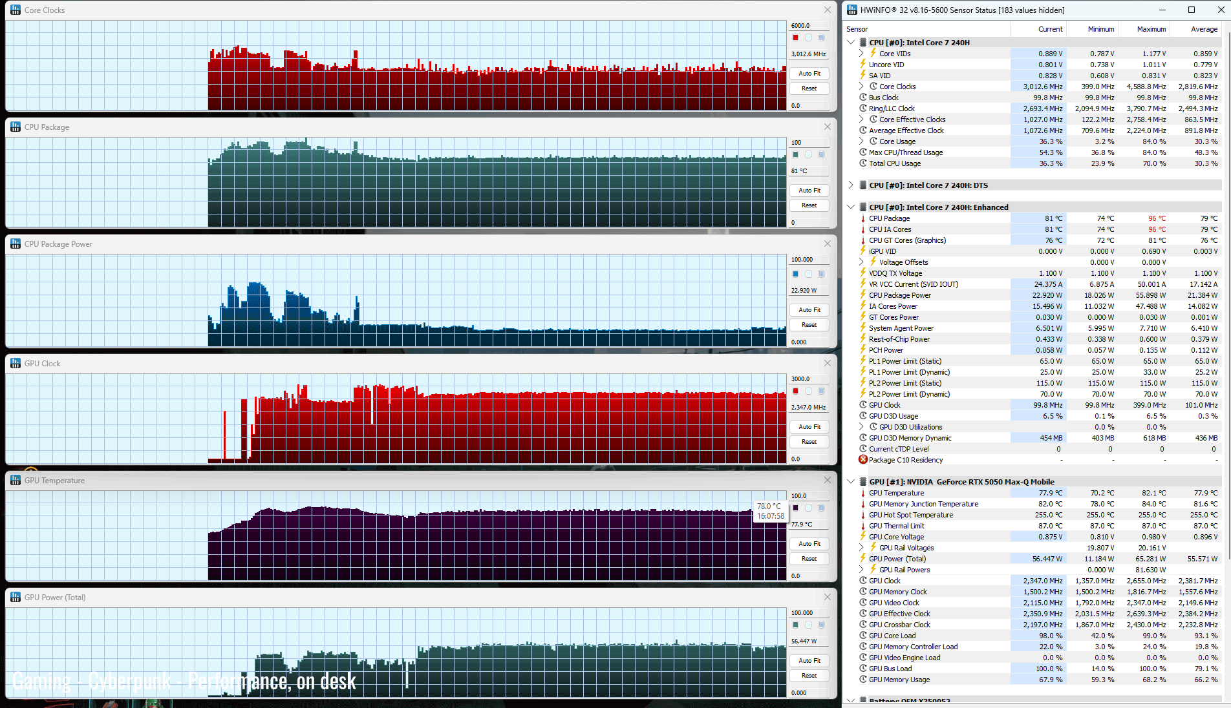Select the first color option in GPU Power graph
The image size is (1231, 708).
[795, 625]
